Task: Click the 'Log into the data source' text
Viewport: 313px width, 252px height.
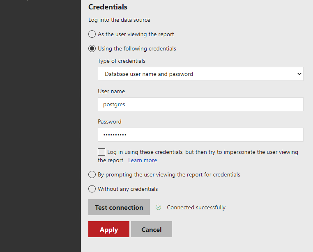Action: (x=119, y=20)
